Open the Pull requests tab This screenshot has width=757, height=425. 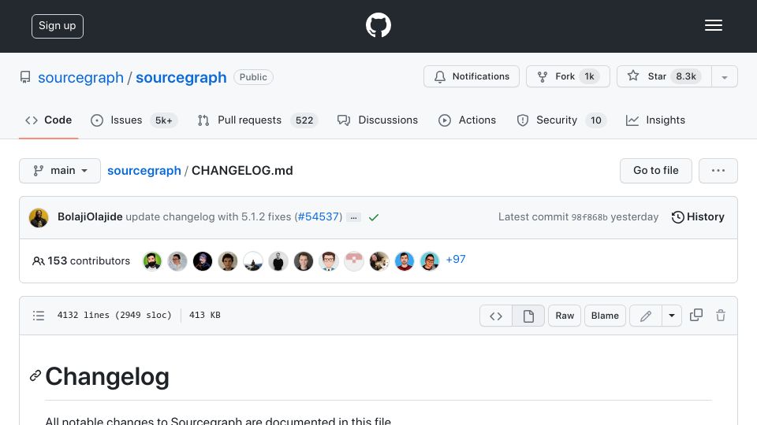(257, 120)
